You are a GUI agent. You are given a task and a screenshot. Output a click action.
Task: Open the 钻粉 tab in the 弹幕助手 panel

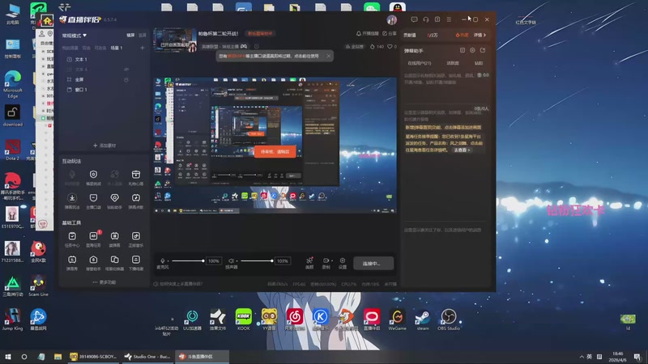(479, 63)
